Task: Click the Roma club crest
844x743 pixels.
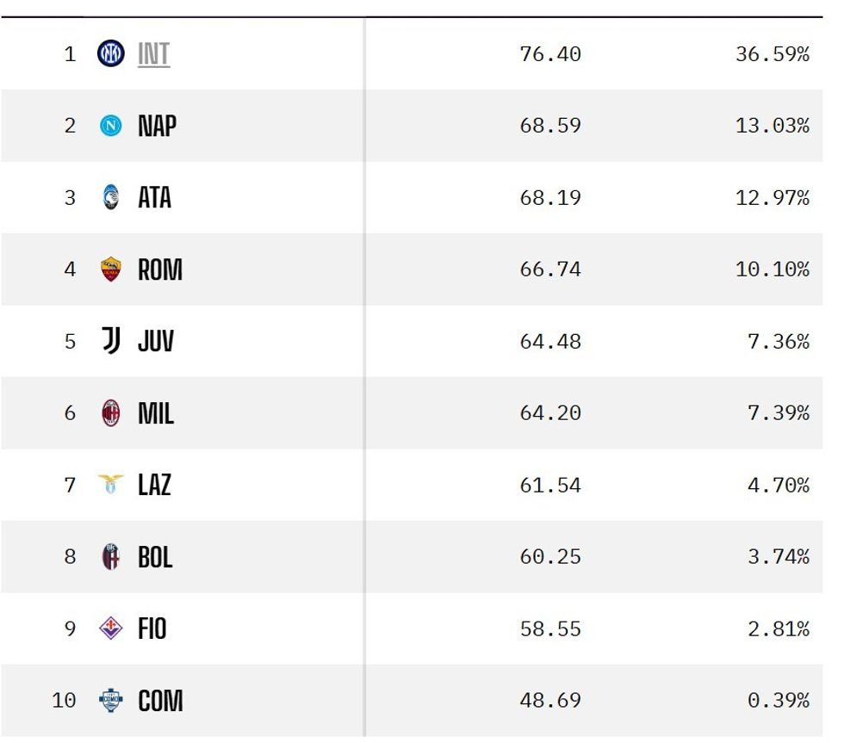Action: pos(110,269)
